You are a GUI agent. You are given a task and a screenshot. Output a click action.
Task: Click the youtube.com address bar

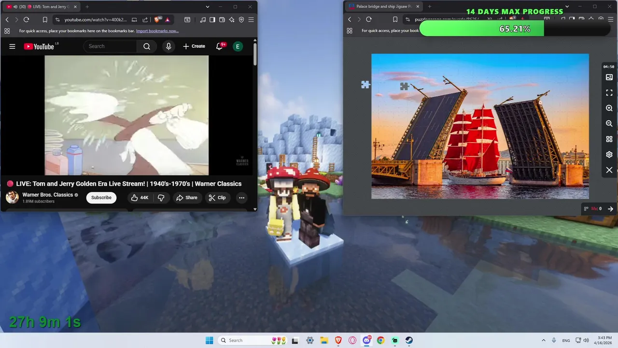coord(96,19)
